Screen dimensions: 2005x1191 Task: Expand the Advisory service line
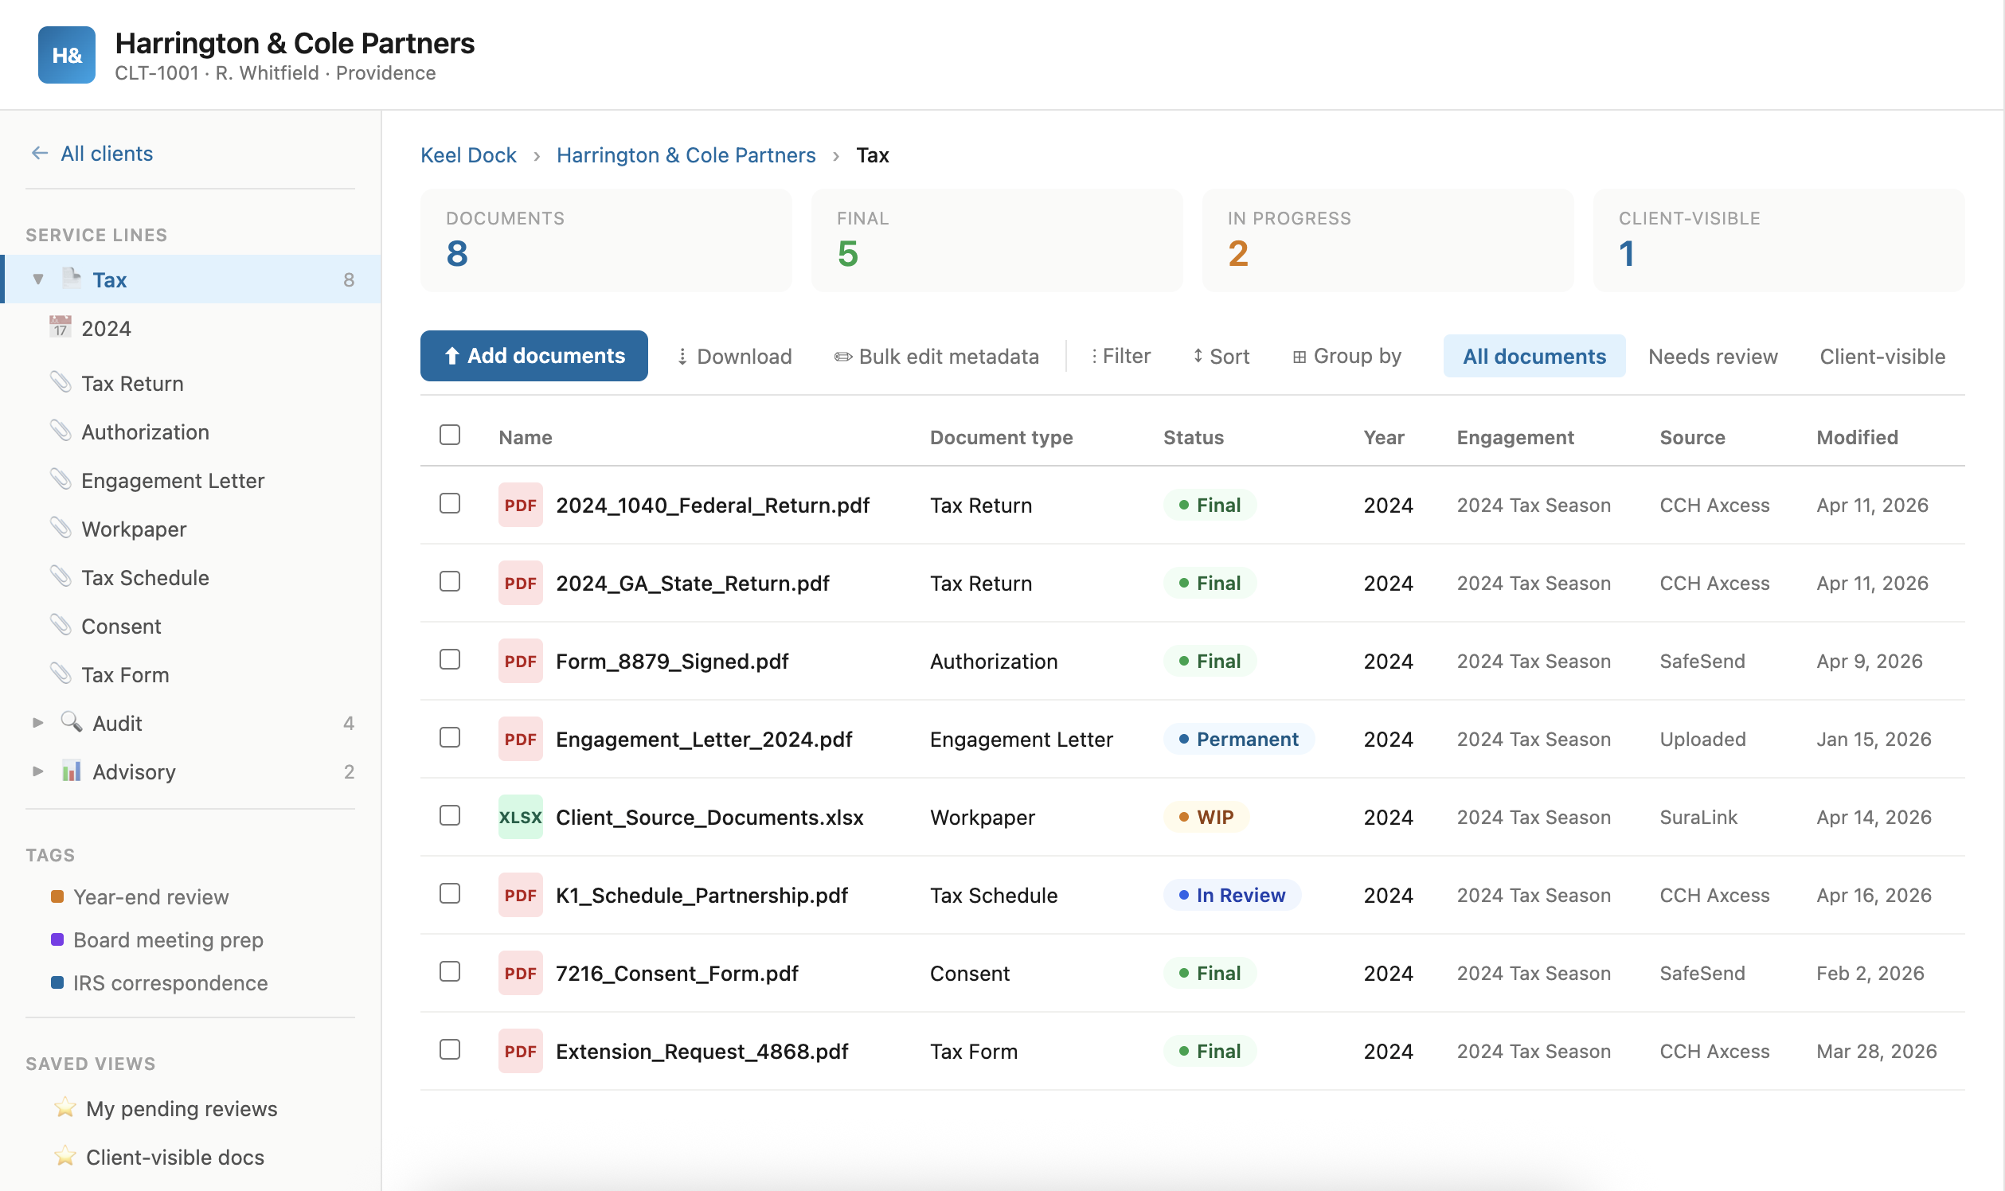[x=37, y=771]
